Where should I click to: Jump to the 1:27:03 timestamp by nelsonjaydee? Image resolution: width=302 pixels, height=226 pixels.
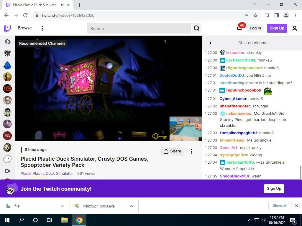tap(211, 113)
